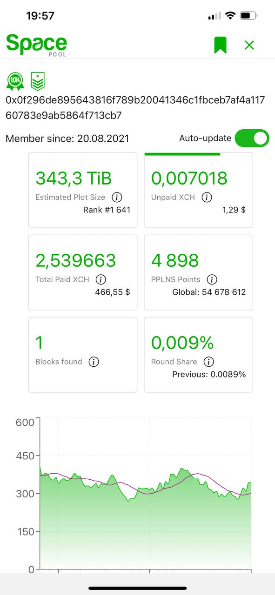Screen dimensions: 275x595
Task: Tap the 600 label on the chart axis
Action: pyautogui.click(x=25, y=423)
